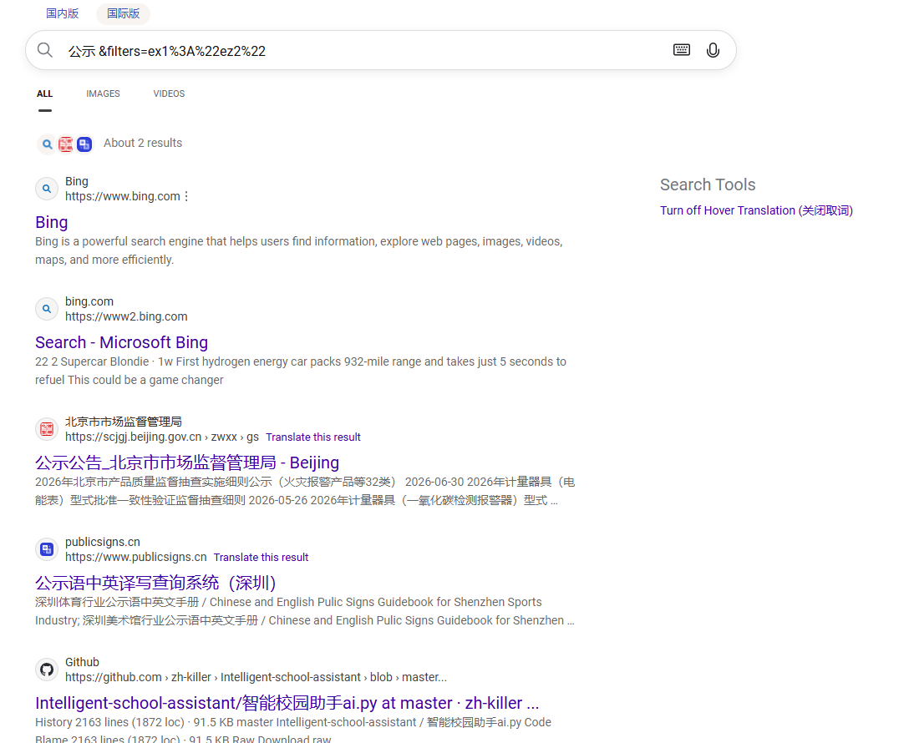
Task: Click the https://www2.bing.com URL text
Action: pos(126,316)
